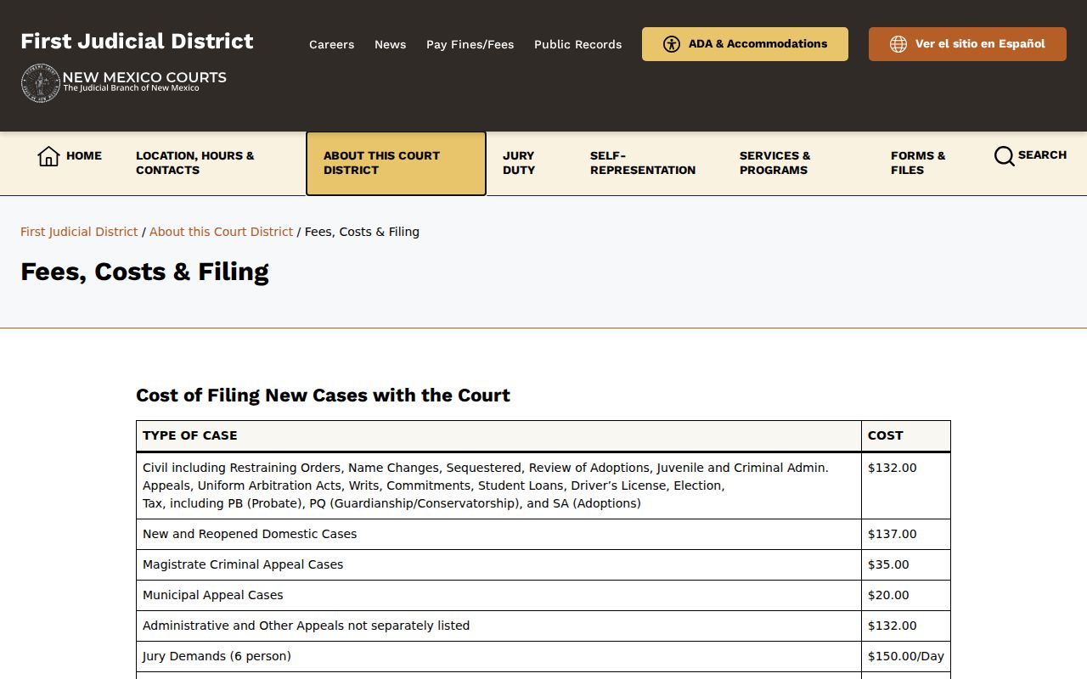Screen dimensions: 1087x679
Task: Click the ADA & Accommodations button
Action: [745, 44]
